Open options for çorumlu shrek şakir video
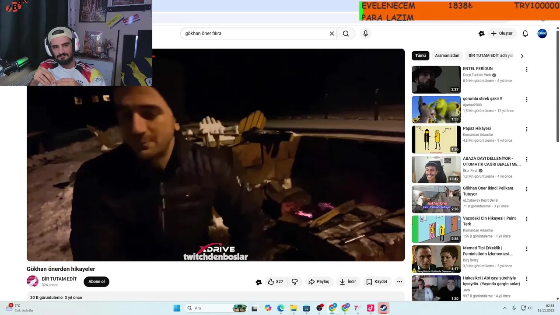This screenshot has width=560, height=315. coord(527,99)
